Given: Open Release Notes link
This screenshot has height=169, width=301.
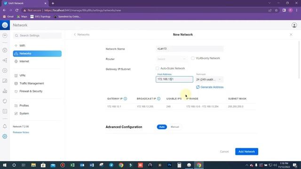Looking at the screenshot, I should 21,132.
